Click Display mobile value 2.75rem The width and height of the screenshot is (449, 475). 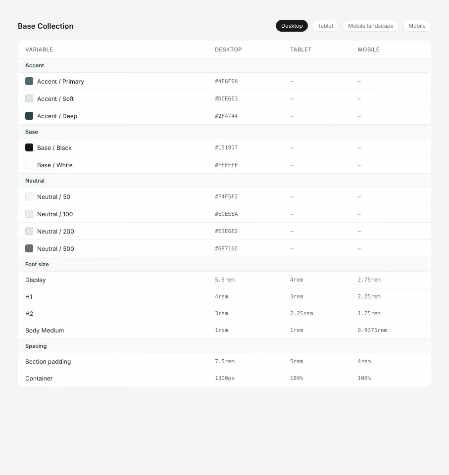point(369,280)
